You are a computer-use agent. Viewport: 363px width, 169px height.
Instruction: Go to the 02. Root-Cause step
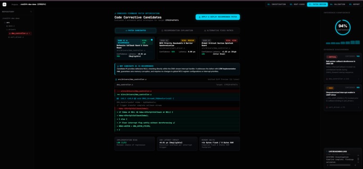click(297, 4)
